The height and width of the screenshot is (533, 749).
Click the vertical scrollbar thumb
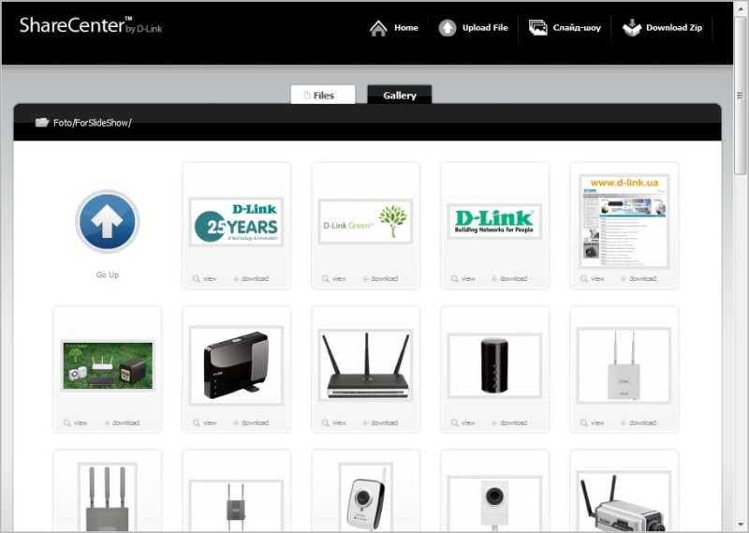(x=741, y=96)
